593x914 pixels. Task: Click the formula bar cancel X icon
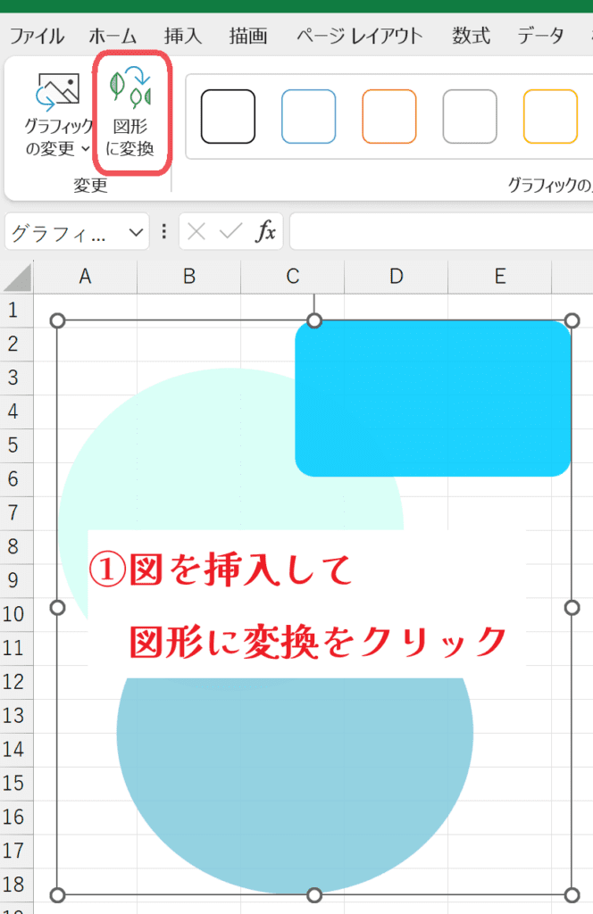(196, 232)
